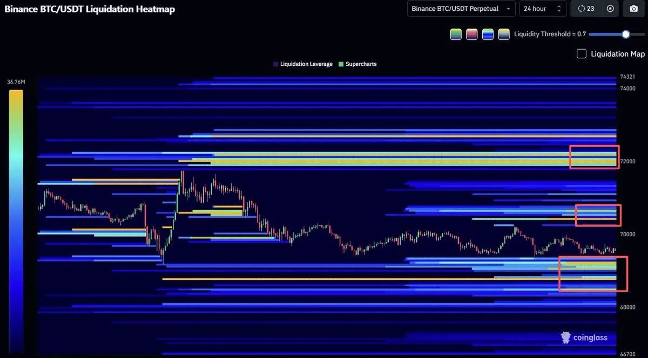Click the camera screenshot icon
The width and height of the screenshot is (648, 358).
pyautogui.click(x=633, y=9)
